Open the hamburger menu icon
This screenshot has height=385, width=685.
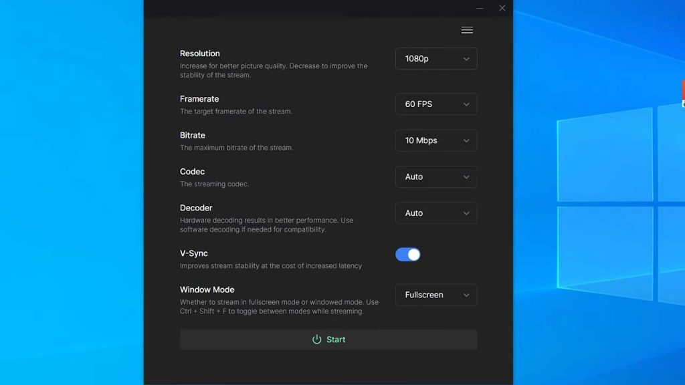click(467, 30)
